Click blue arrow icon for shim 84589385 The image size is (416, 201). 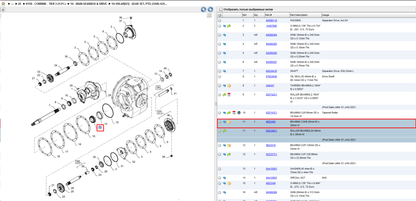[x=224, y=44]
